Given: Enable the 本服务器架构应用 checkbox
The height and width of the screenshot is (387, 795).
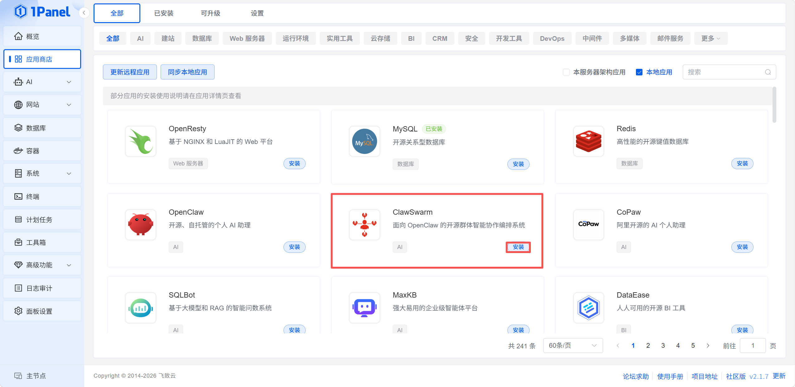Looking at the screenshot, I should tap(566, 72).
